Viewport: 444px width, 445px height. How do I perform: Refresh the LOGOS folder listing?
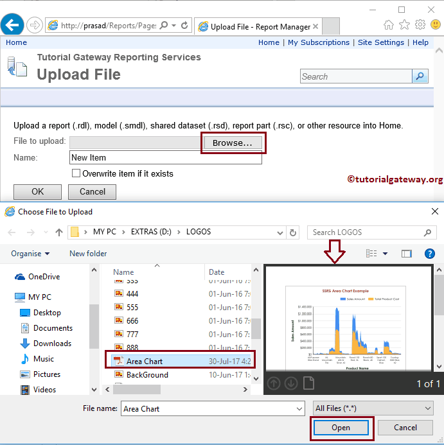coord(292,232)
